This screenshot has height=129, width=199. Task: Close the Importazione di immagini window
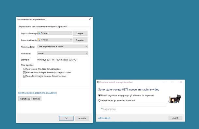coord(181,82)
